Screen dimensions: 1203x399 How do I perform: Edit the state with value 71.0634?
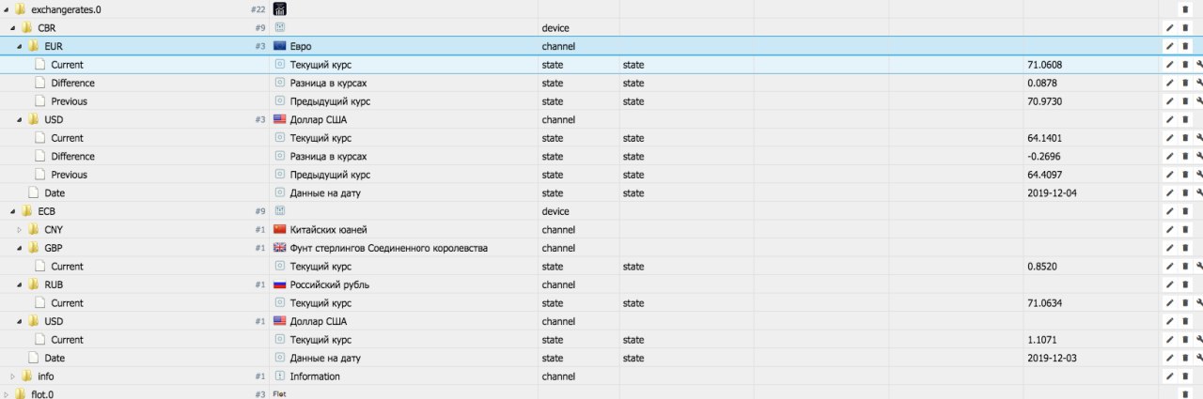pyautogui.click(x=1170, y=302)
